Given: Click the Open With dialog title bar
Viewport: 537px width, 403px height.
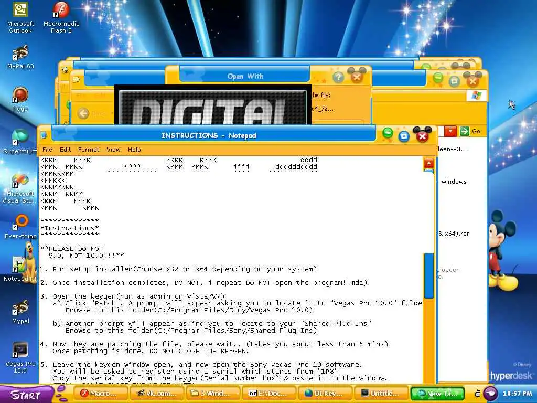Looking at the screenshot, I should [x=245, y=76].
